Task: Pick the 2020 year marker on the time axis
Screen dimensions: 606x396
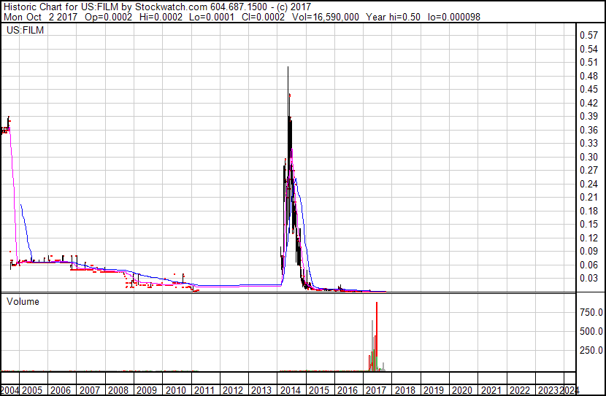Action: (461, 389)
